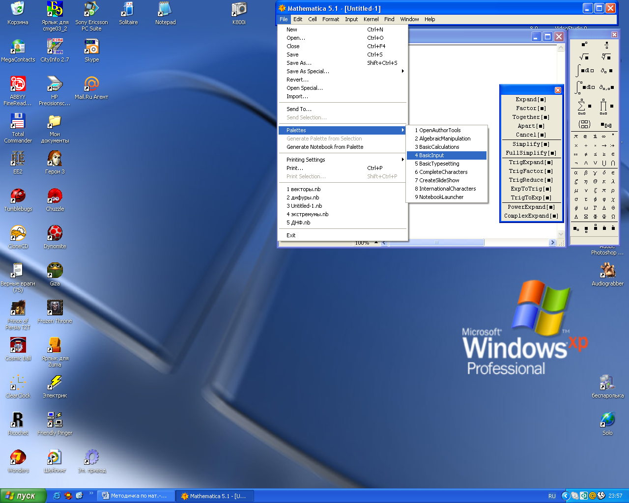This screenshot has width=629, height=503.
Task: Insert the infinity symbol from the palette
Action: (x=603, y=137)
